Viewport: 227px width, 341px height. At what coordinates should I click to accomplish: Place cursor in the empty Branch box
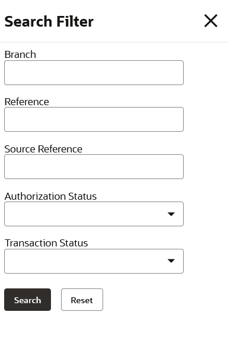94,73
